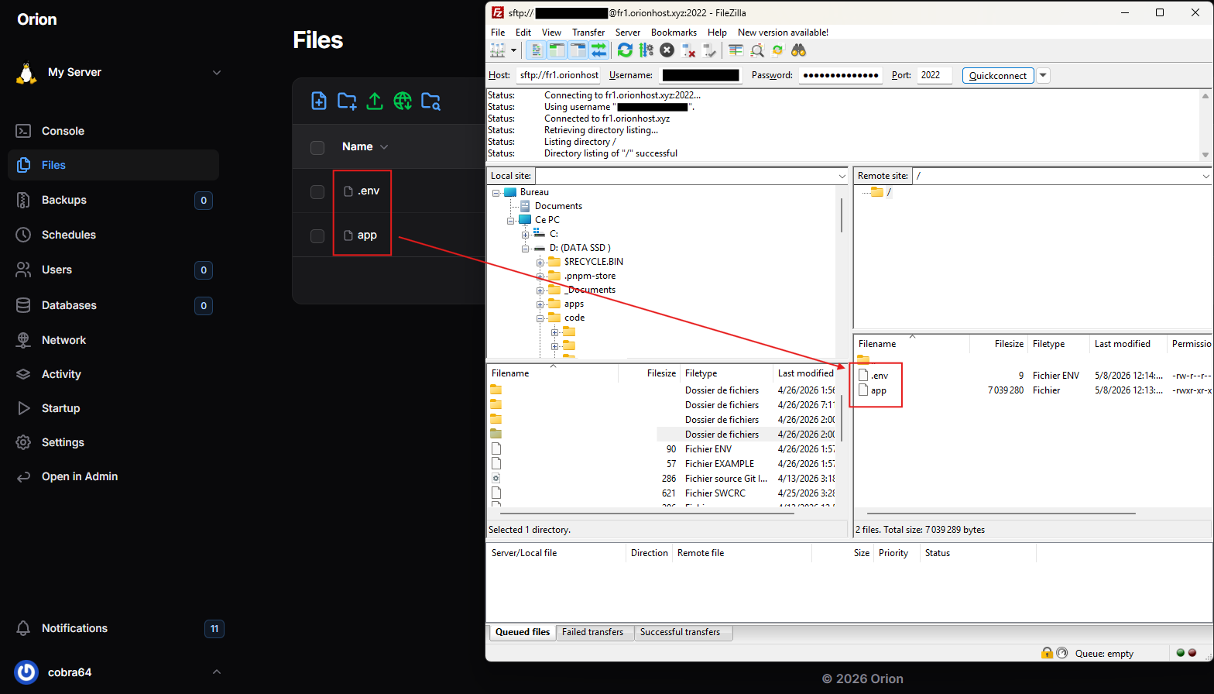Search remote files binoculars icon
Image resolution: width=1214 pixels, height=694 pixels.
coord(798,50)
